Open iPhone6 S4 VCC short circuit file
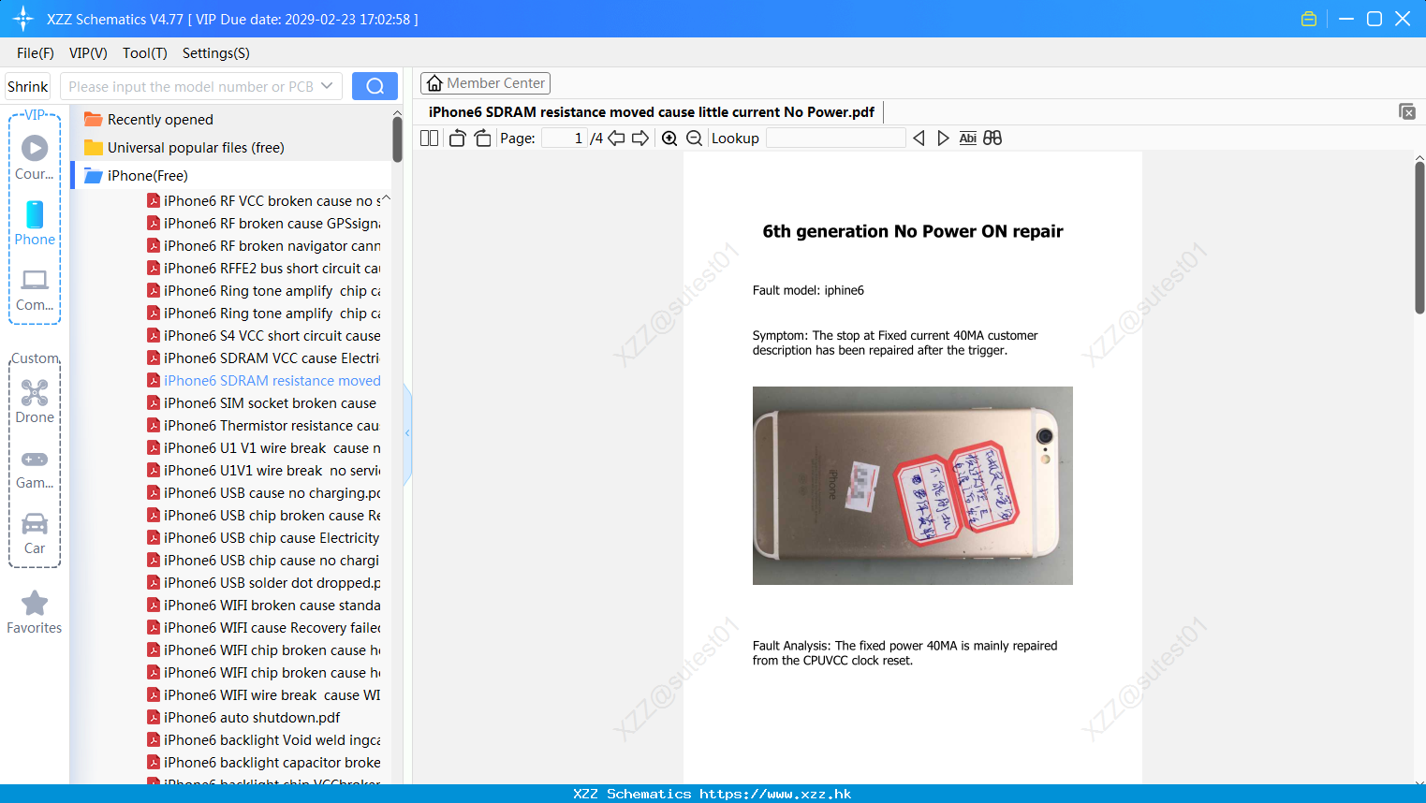The height and width of the screenshot is (803, 1426). [264, 336]
